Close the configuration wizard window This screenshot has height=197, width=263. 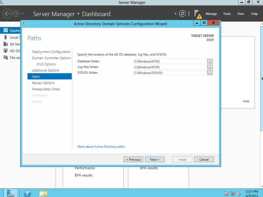pyautogui.click(x=213, y=23)
